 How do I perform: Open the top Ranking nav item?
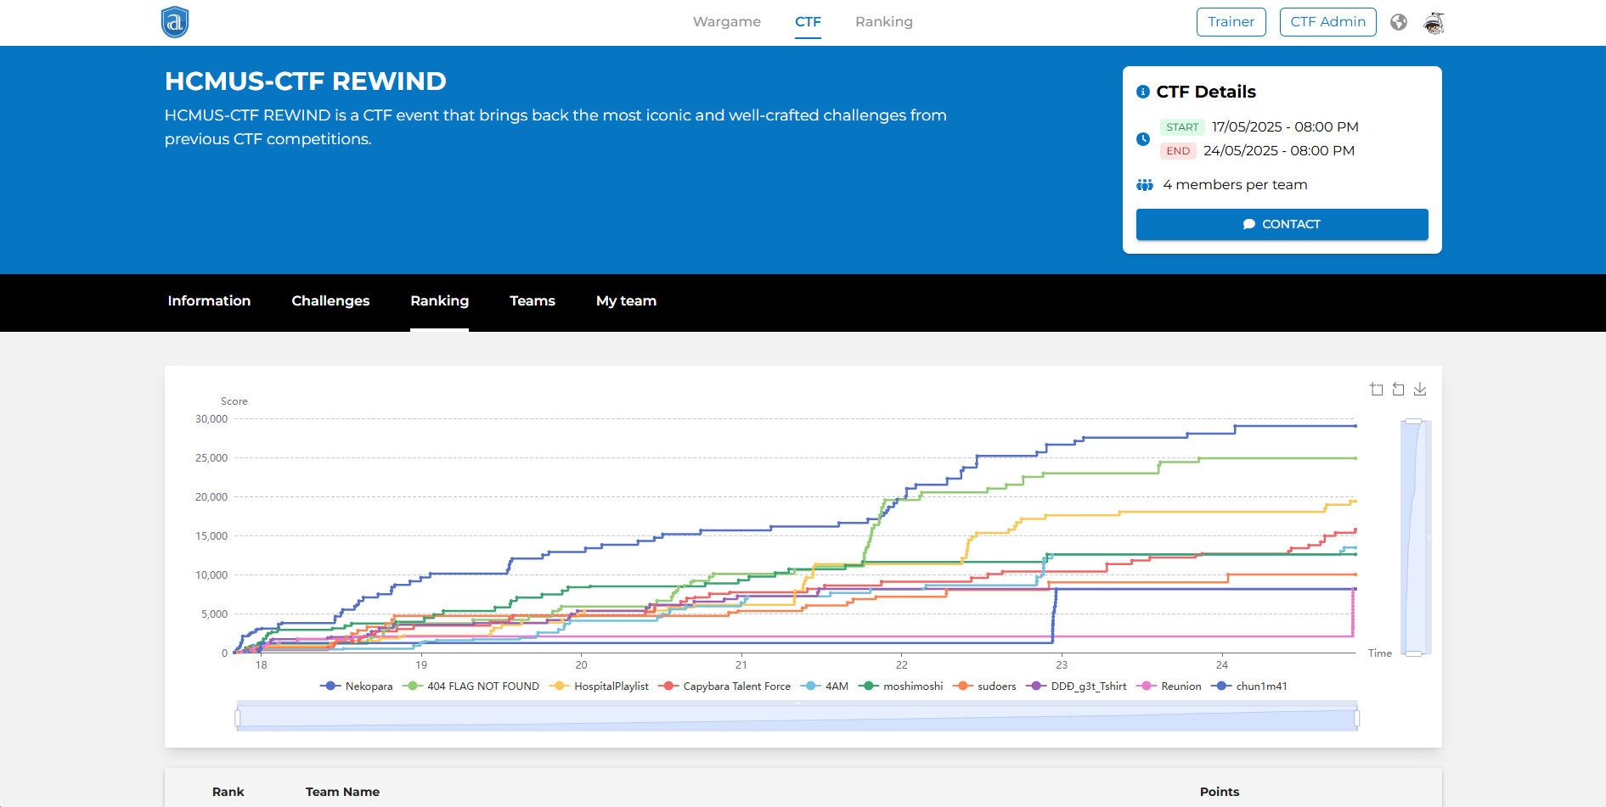coord(884,22)
